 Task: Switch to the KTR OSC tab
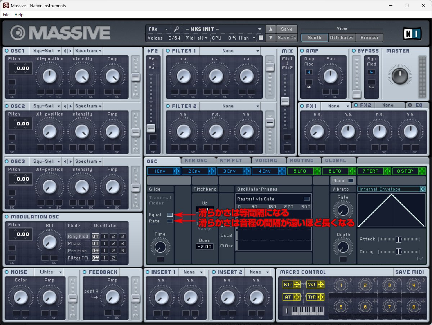pyautogui.click(x=198, y=161)
